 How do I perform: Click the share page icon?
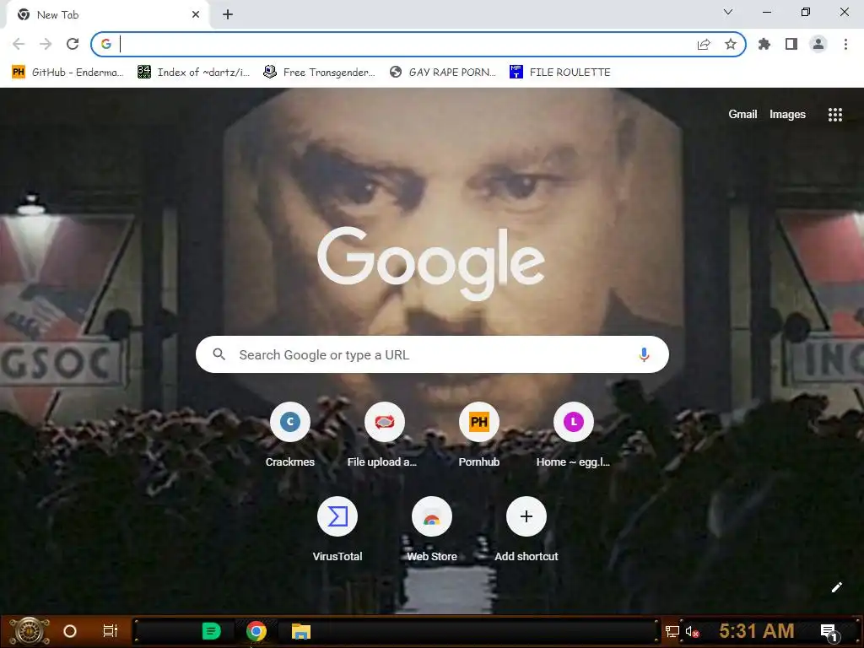(x=704, y=44)
